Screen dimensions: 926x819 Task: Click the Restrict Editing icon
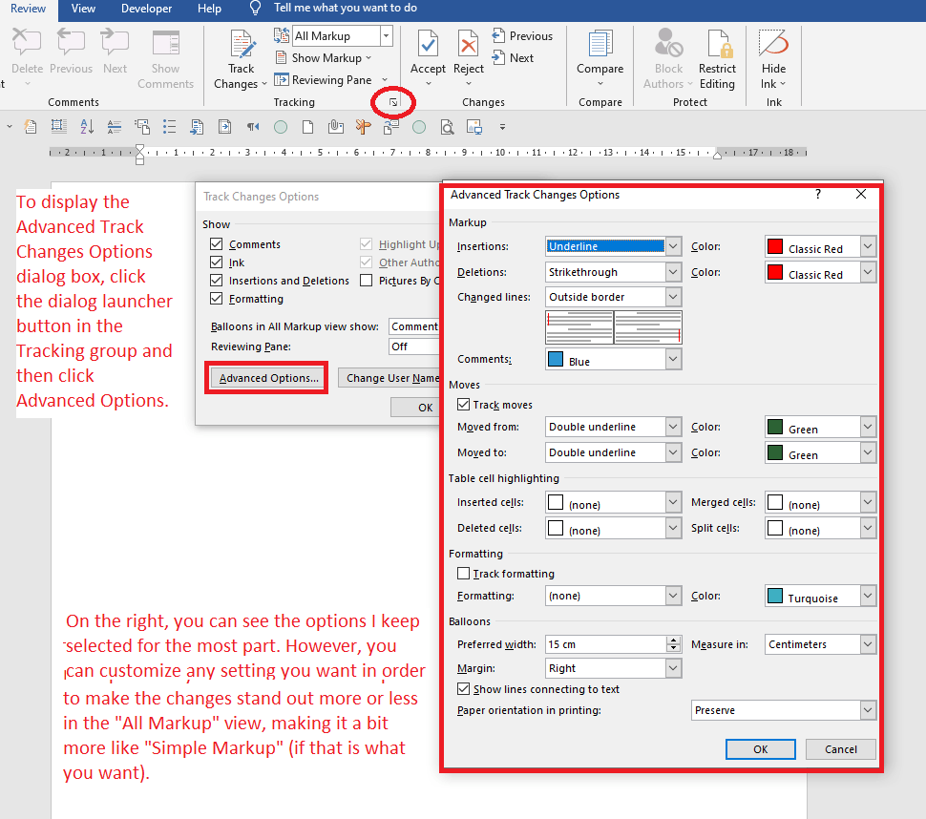point(719,44)
